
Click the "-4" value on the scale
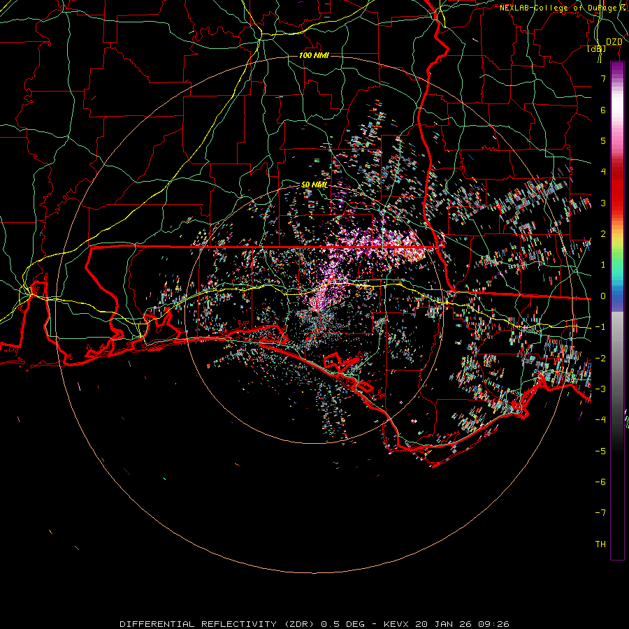(600, 420)
